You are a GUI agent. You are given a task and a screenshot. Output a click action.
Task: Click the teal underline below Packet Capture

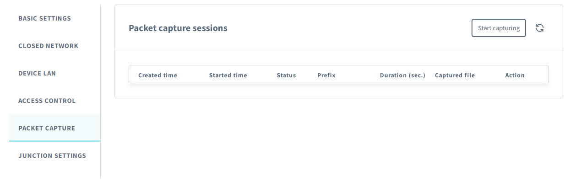(x=54, y=141)
